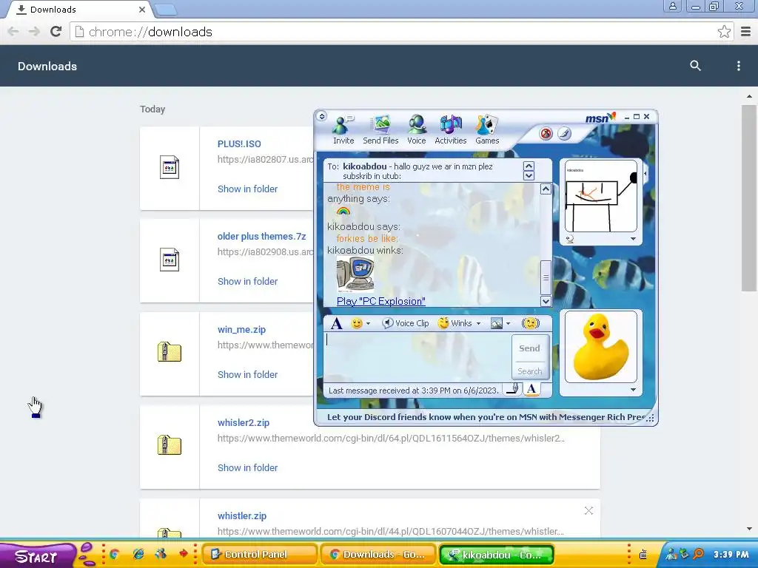
Task: Launch Internet Explorer from quick launch
Action: [138, 554]
